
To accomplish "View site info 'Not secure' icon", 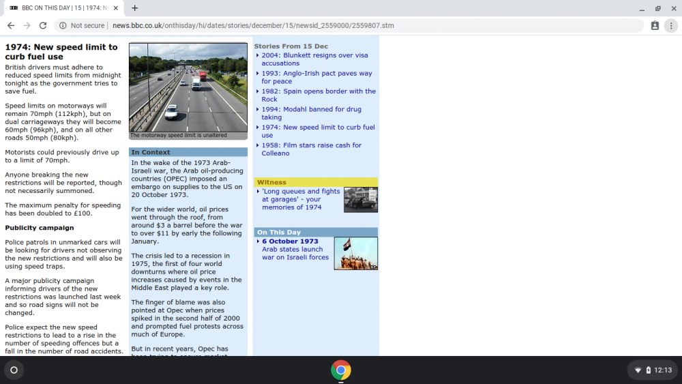I will [63, 26].
